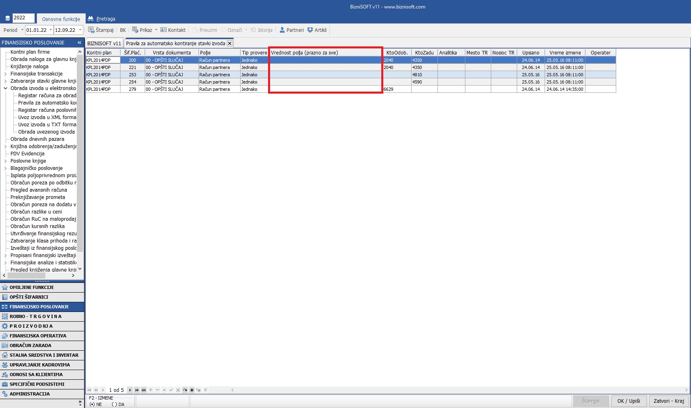Expand the Finansijske transakcije tree node
691x408 pixels.
5,74
